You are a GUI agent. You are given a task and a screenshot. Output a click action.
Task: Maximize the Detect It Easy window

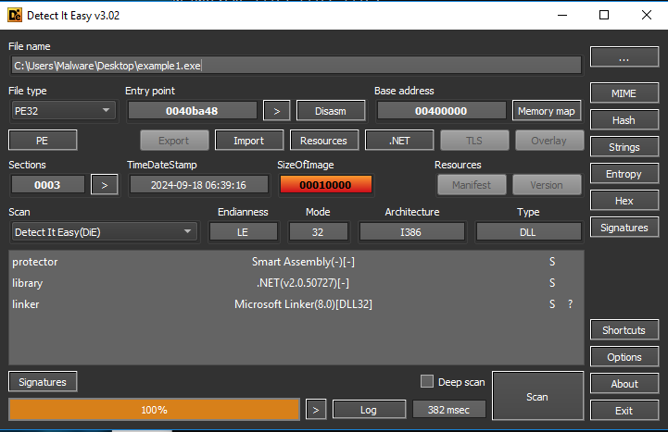[604, 16]
